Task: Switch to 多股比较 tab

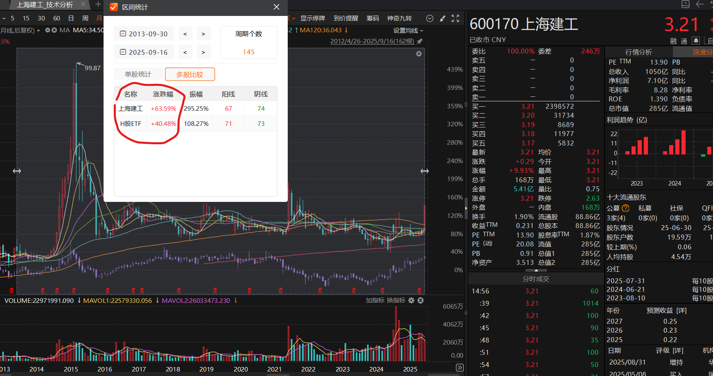Action: [190, 74]
